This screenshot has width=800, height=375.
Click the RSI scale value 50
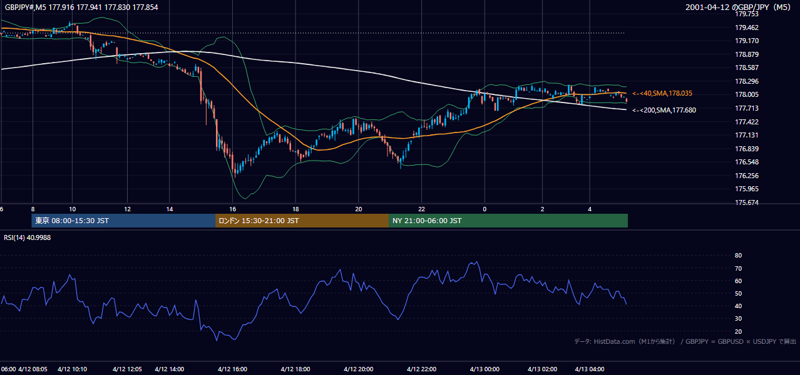738,293
